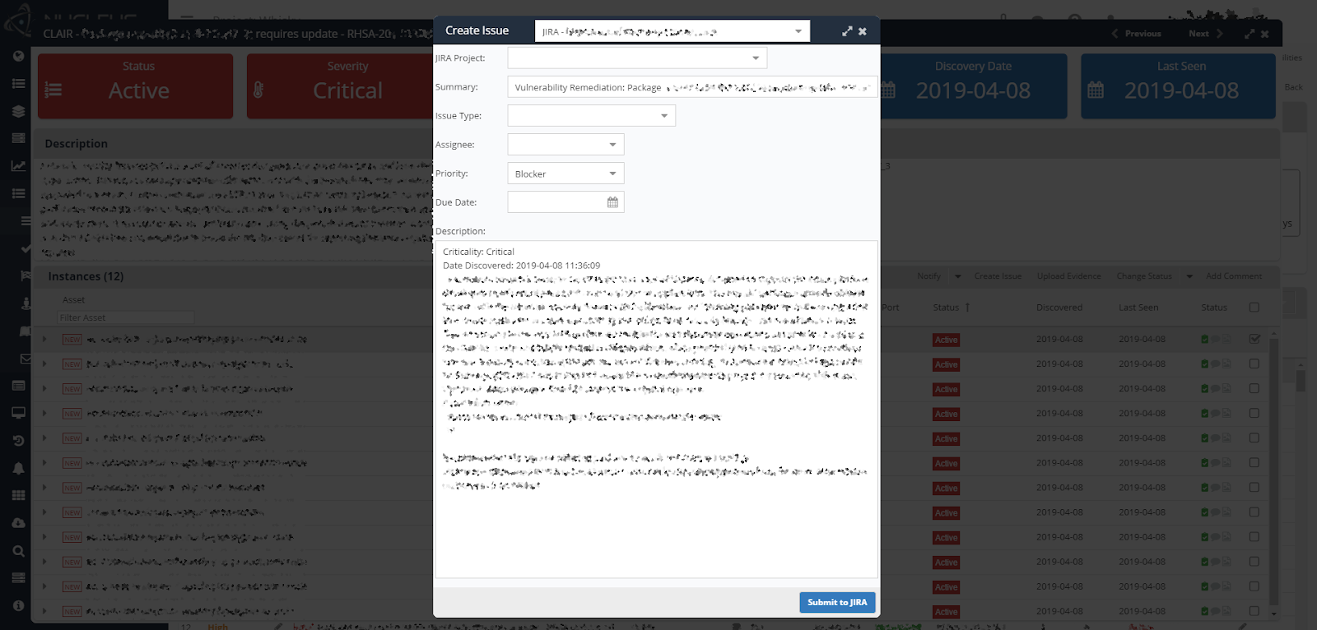The image size is (1317, 630).
Task: Open the JIRA Project dropdown
Action: pyautogui.click(x=637, y=58)
